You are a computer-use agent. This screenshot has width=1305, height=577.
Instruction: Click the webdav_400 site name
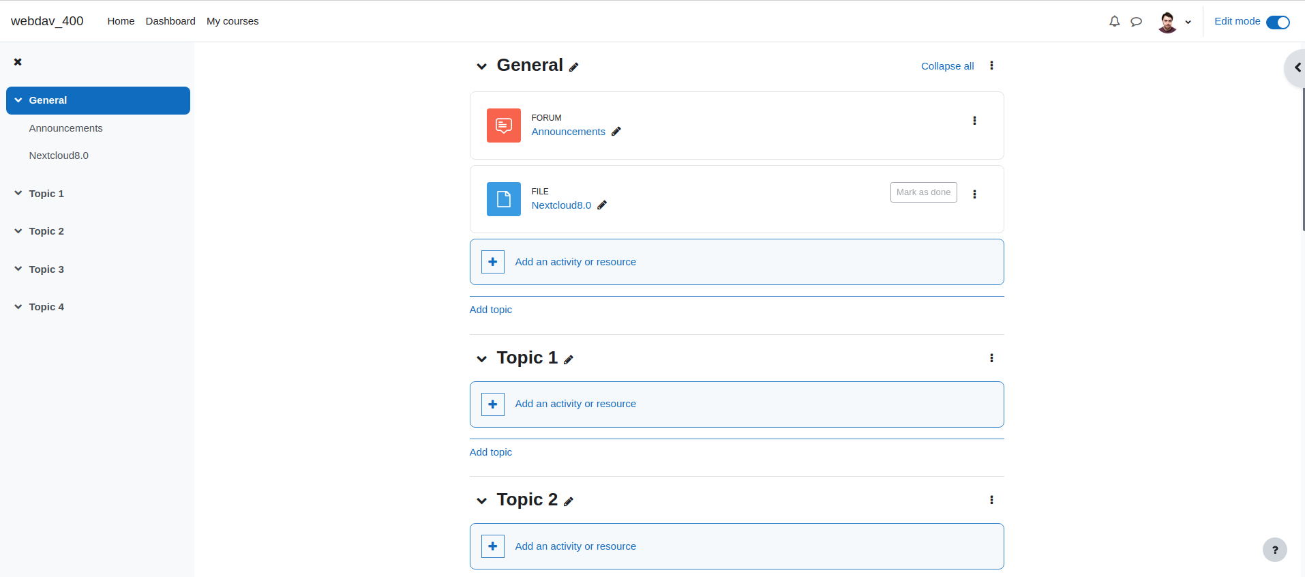[47, 21]
